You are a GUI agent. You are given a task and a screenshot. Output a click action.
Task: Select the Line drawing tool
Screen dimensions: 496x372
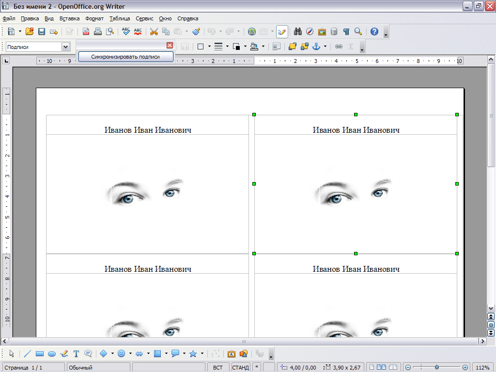coord(28,354)
